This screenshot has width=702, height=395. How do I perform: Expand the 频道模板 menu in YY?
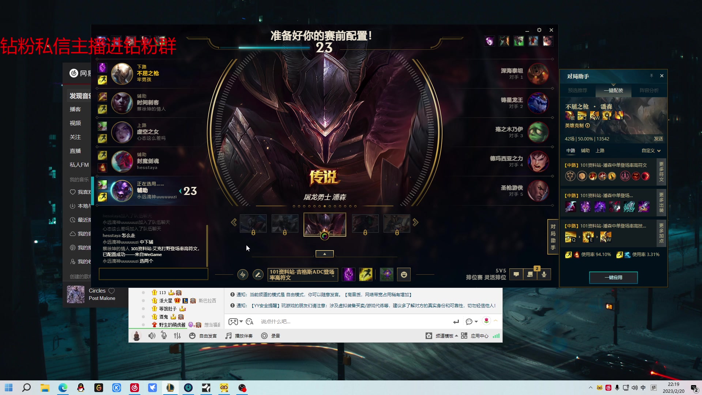(442, 336)
